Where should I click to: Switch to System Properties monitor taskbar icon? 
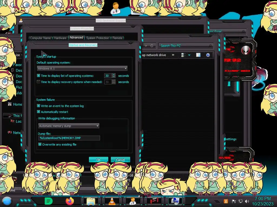pos(175,201)
